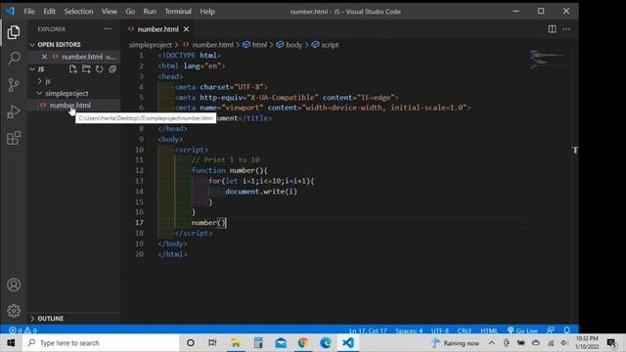
Task: Click the Print 1 to 10 comment line
Action: click(226, 160)
